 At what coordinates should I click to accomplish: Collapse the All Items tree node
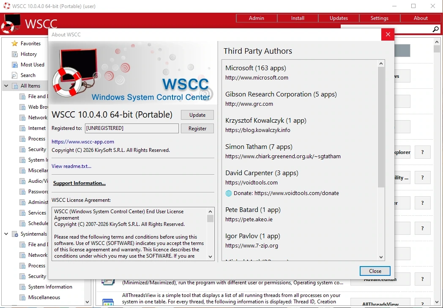tap(6, 86)
